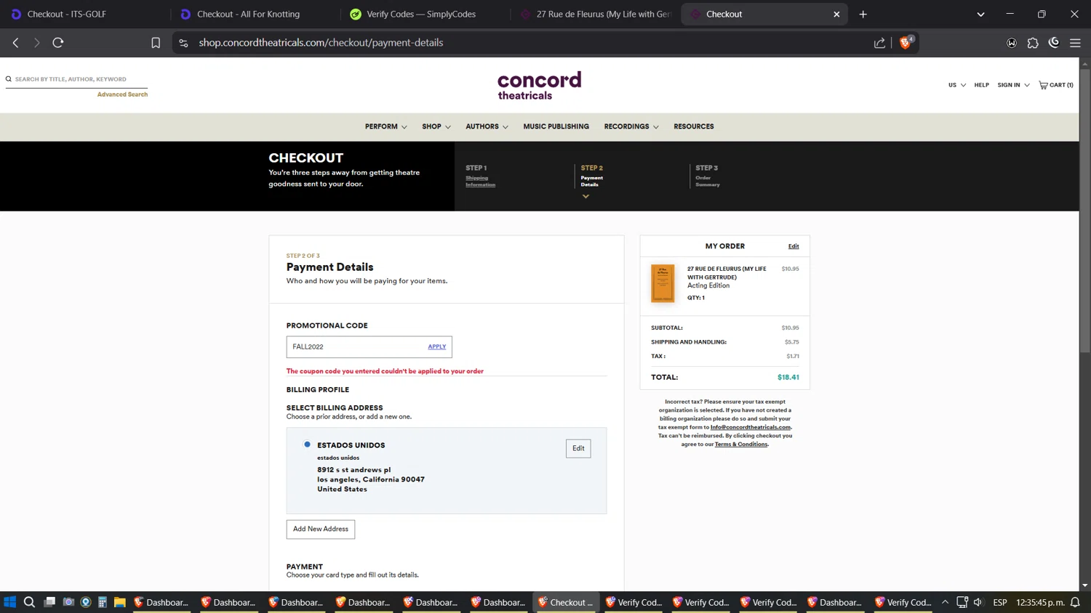
Task: Open MUSIC PUBLISHING menu item
Action: pyautogui.click(x=556, y=126)
